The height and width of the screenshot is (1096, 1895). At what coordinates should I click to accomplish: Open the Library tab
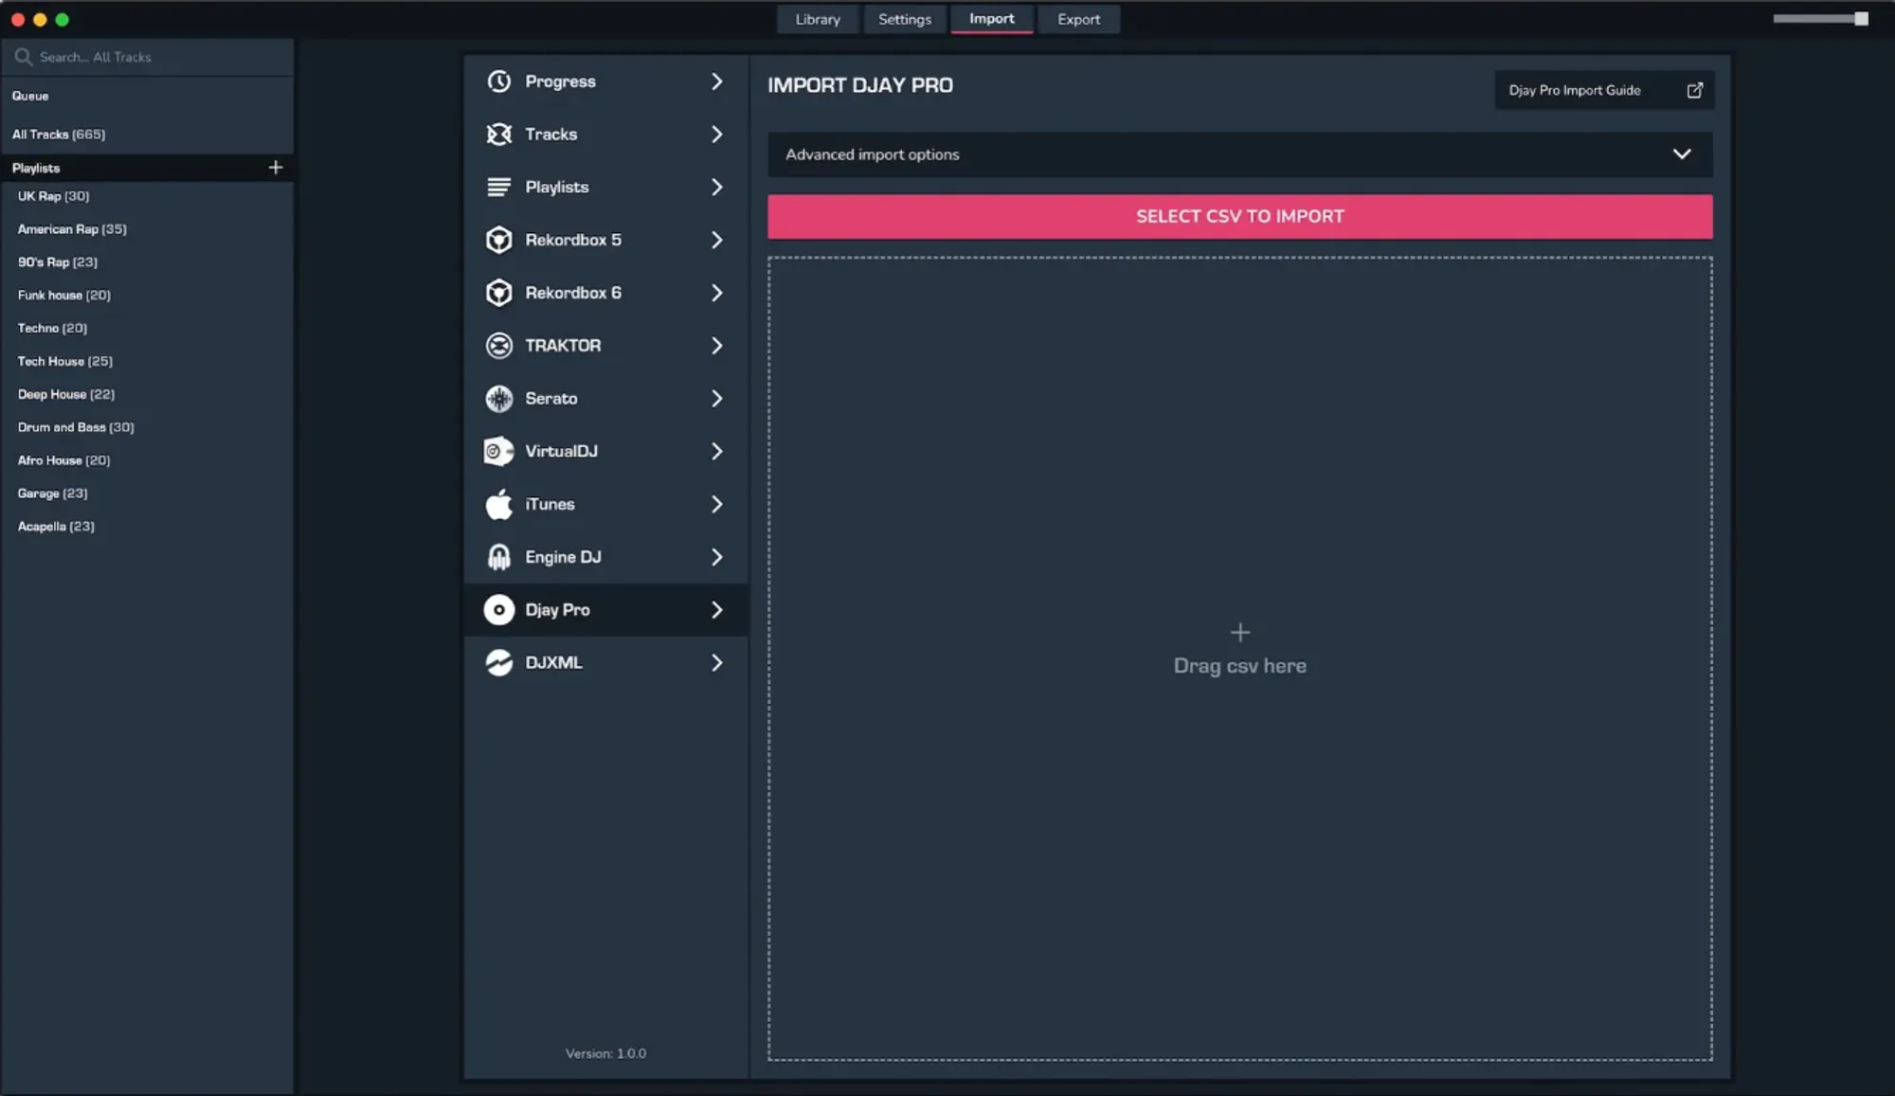tap(817, 19)
